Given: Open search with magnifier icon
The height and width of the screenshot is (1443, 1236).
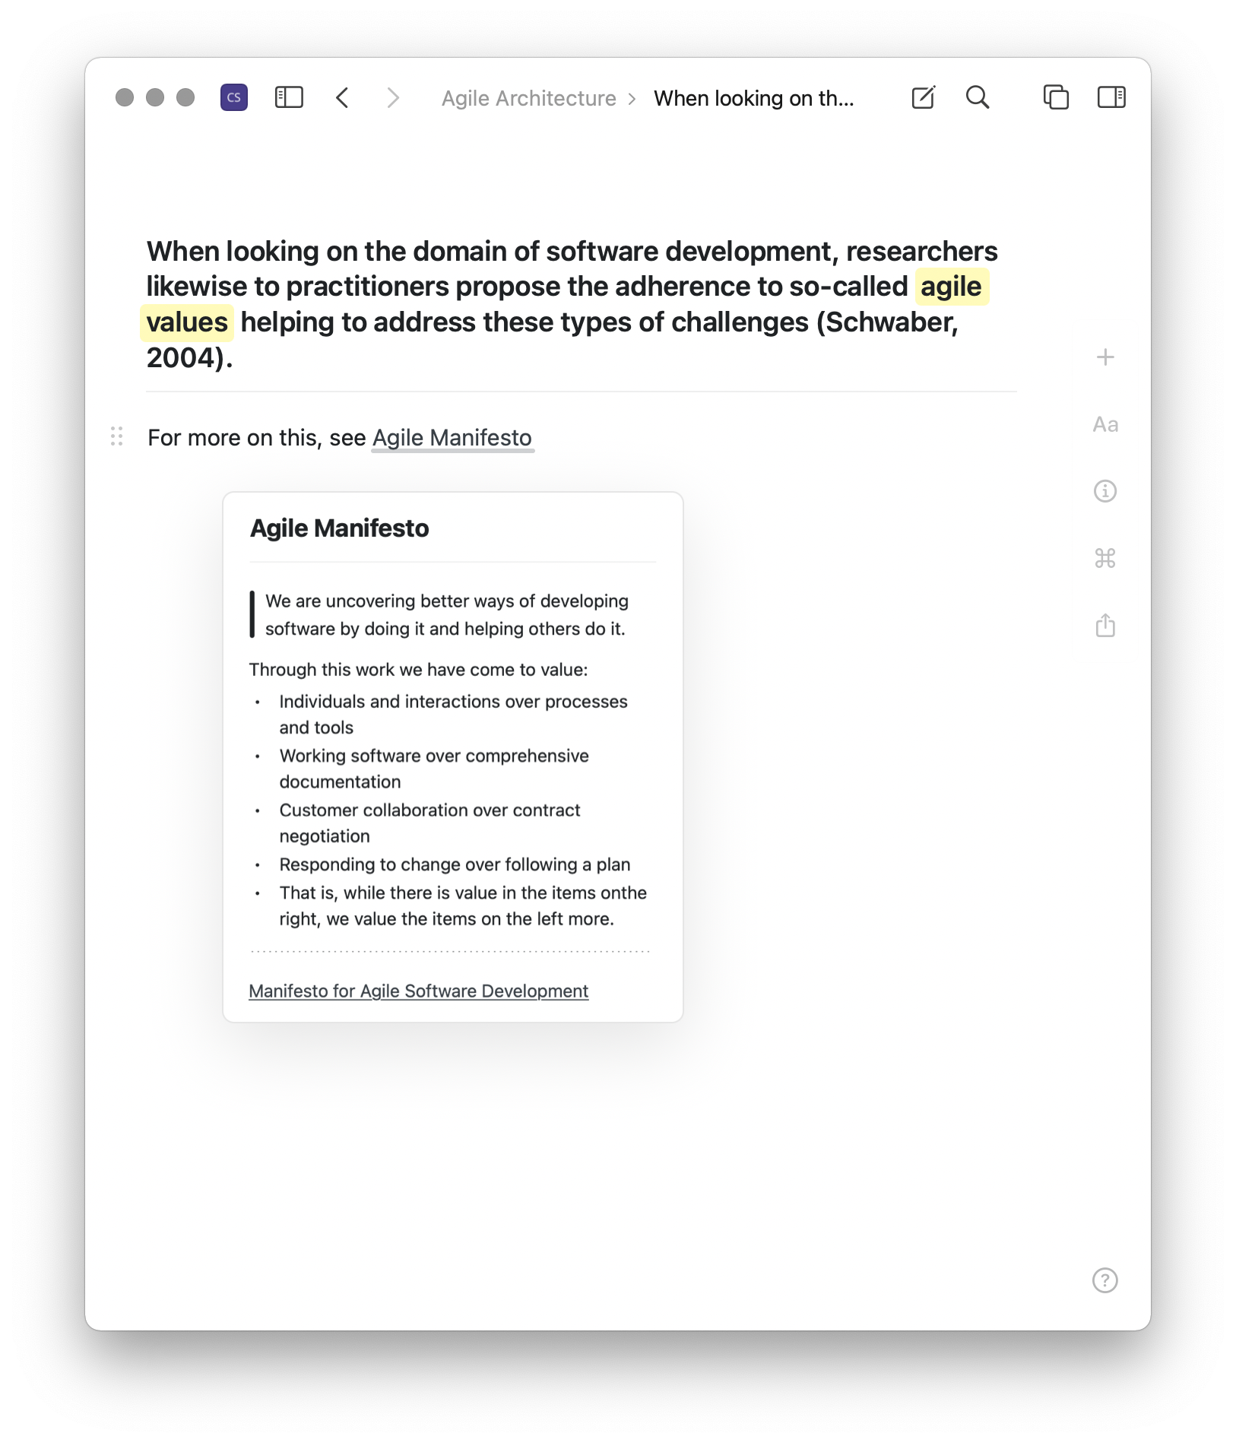Looking at the screenshot, I should [x=978, y=97].
